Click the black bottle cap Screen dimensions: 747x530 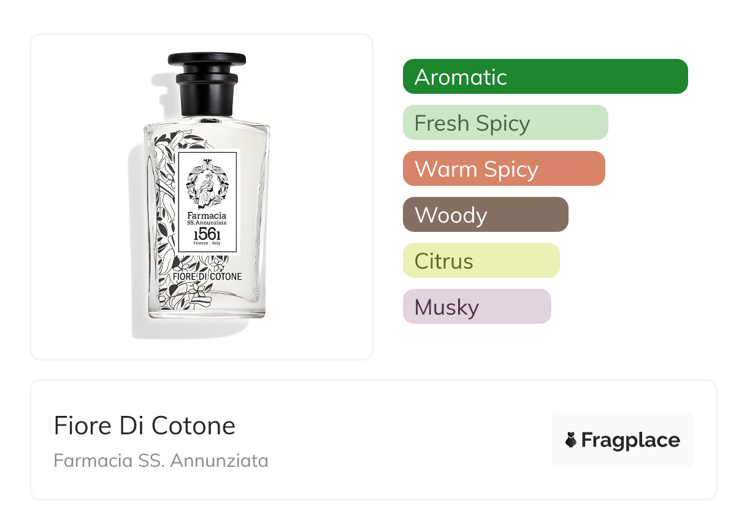click(207, 85)
